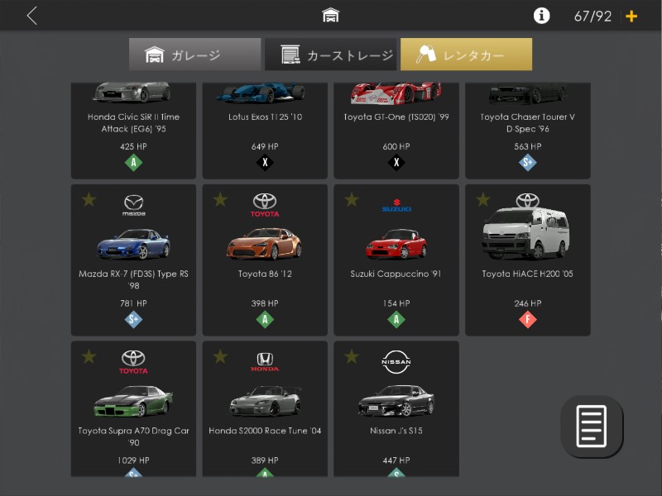
Task: Click the '781 HP' value on RX-7
Action: [133, 303]
